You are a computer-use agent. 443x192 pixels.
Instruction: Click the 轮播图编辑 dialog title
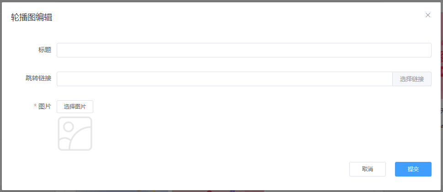click(x=32, y=17)
